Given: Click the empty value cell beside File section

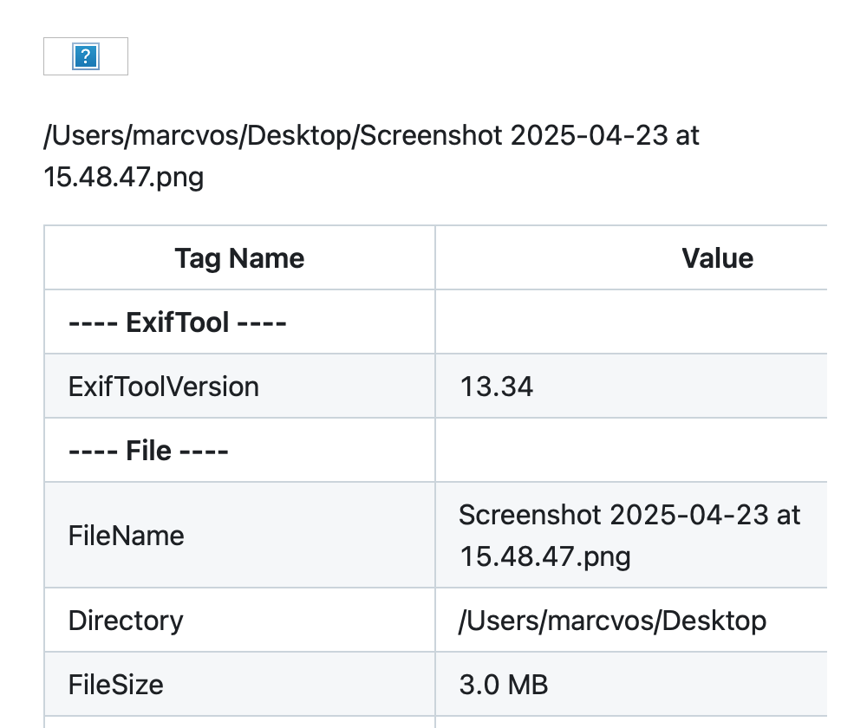Looking at the screenshot, I should pos(630,451).
